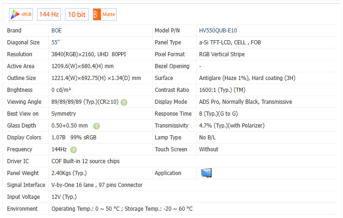
Task: Click the Touch Screen 'Without' value
Action: point(209,149)
